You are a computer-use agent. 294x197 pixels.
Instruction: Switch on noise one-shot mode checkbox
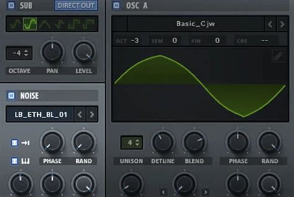pos(14,143)
